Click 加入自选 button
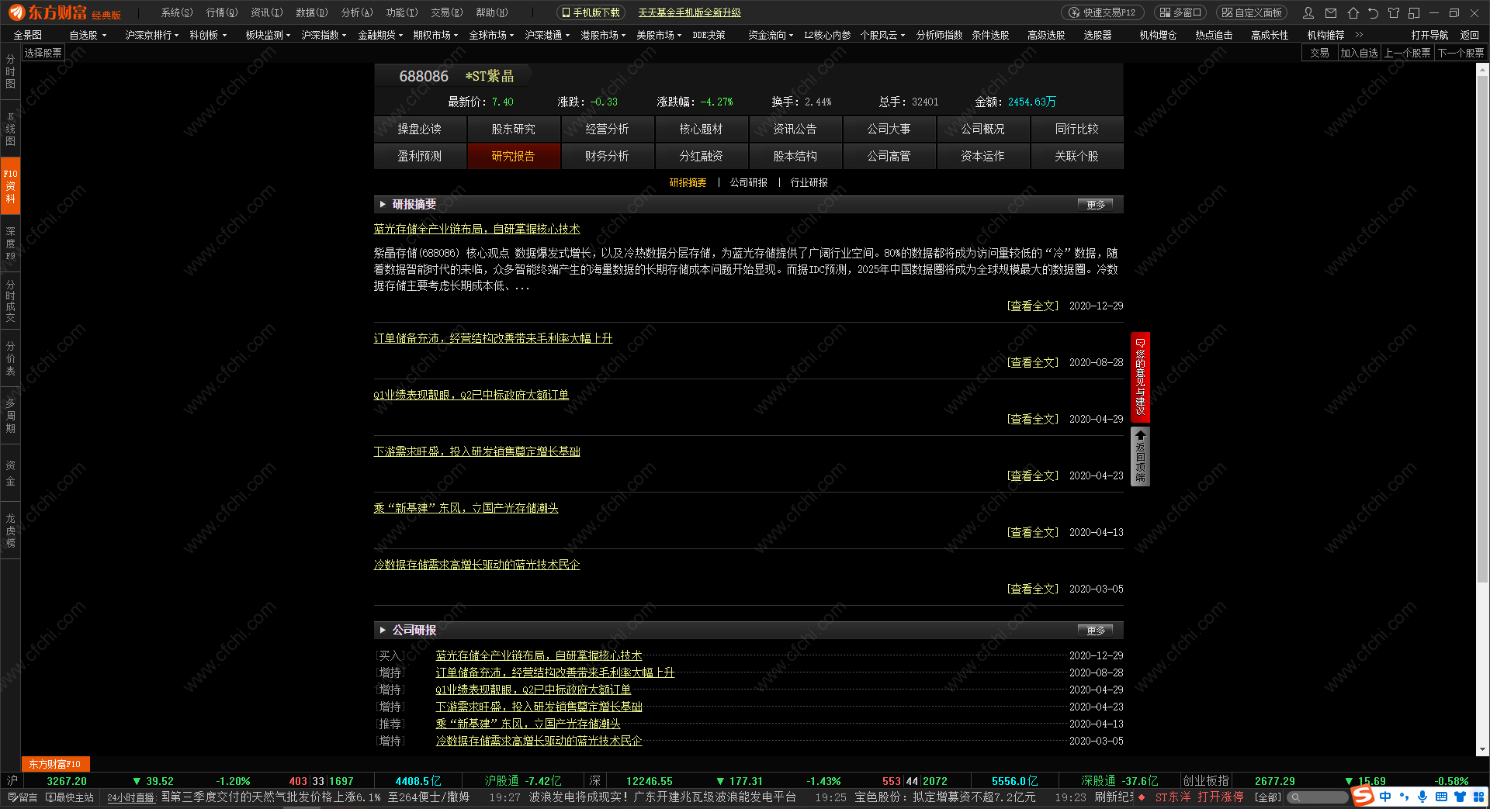1490x809 pixels. pyautogui.click(x=1359, y=53)
